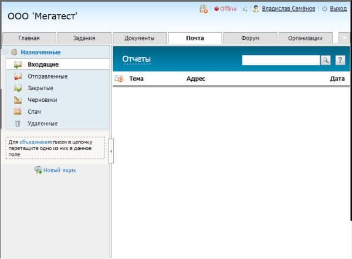
Task: Click the Отправленные sent envelope icon
Action: click(18, 76)
